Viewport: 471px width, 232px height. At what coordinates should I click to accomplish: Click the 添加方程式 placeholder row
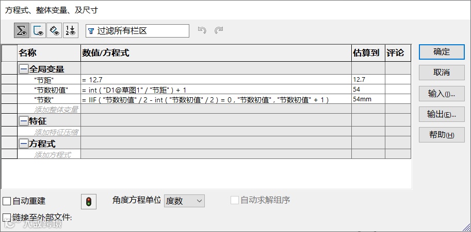tap(49, 154)
